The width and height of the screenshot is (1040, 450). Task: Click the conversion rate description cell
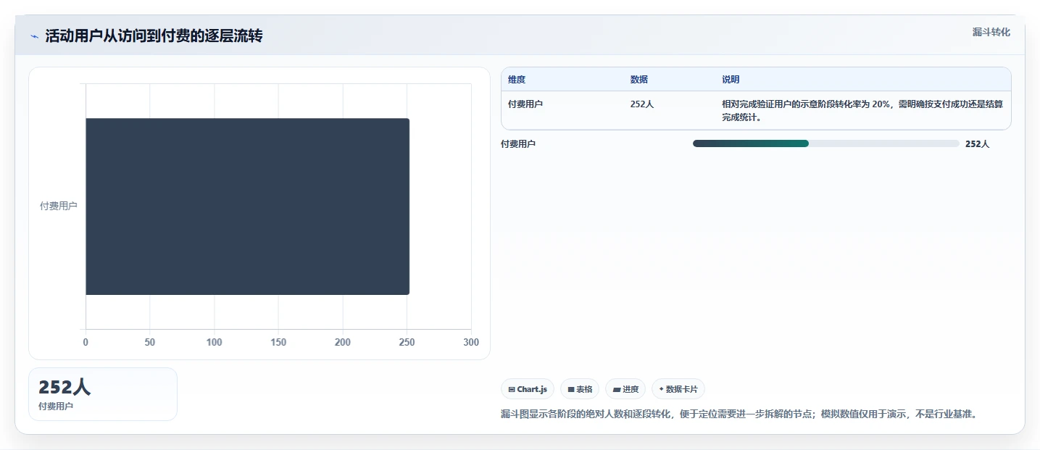click(x=862, y=110)
